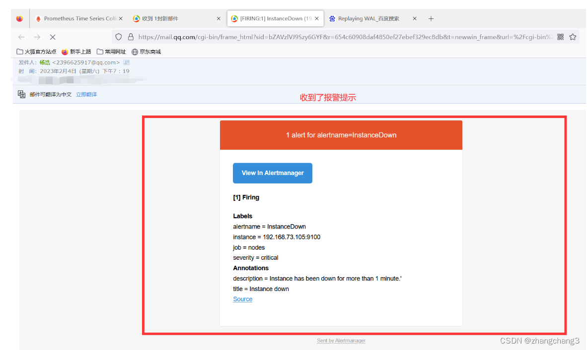Click the QR code icon in address bar
The width and height of the screenshot is (587, 350).
pos(560,37)
